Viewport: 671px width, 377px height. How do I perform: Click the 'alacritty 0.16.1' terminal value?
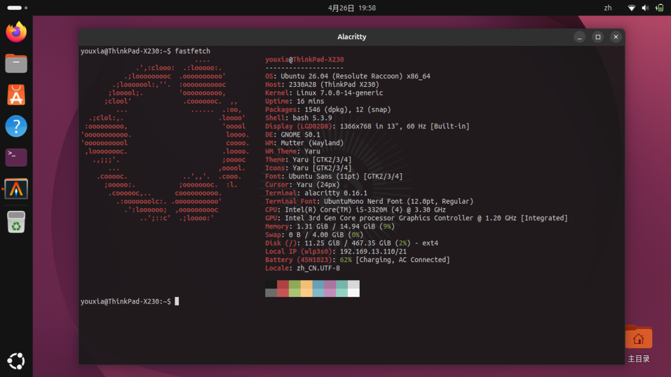[336, 193]
